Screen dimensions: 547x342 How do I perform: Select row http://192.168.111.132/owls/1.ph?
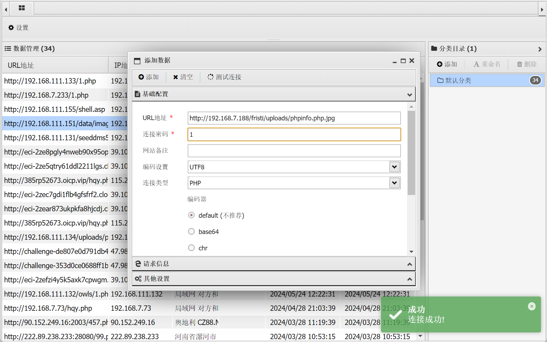[x=55, y=294]
